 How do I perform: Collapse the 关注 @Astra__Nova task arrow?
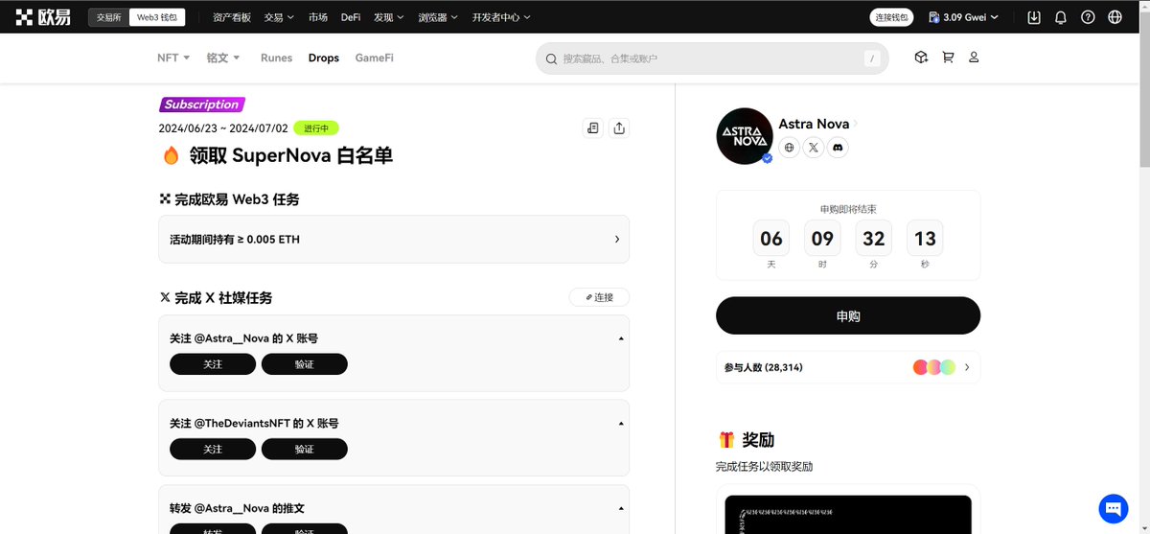620,339
